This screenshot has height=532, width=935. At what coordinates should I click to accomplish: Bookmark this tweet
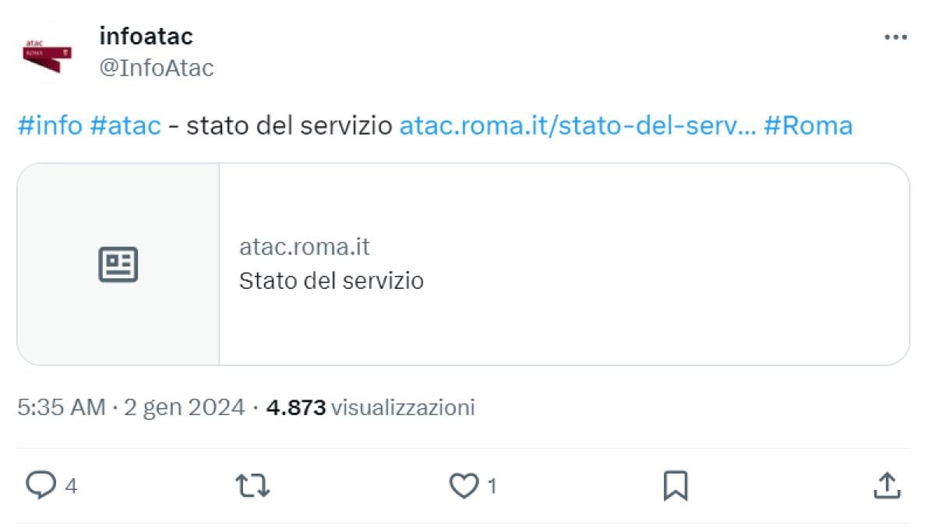pyautogui.click(x=675, y=485)
